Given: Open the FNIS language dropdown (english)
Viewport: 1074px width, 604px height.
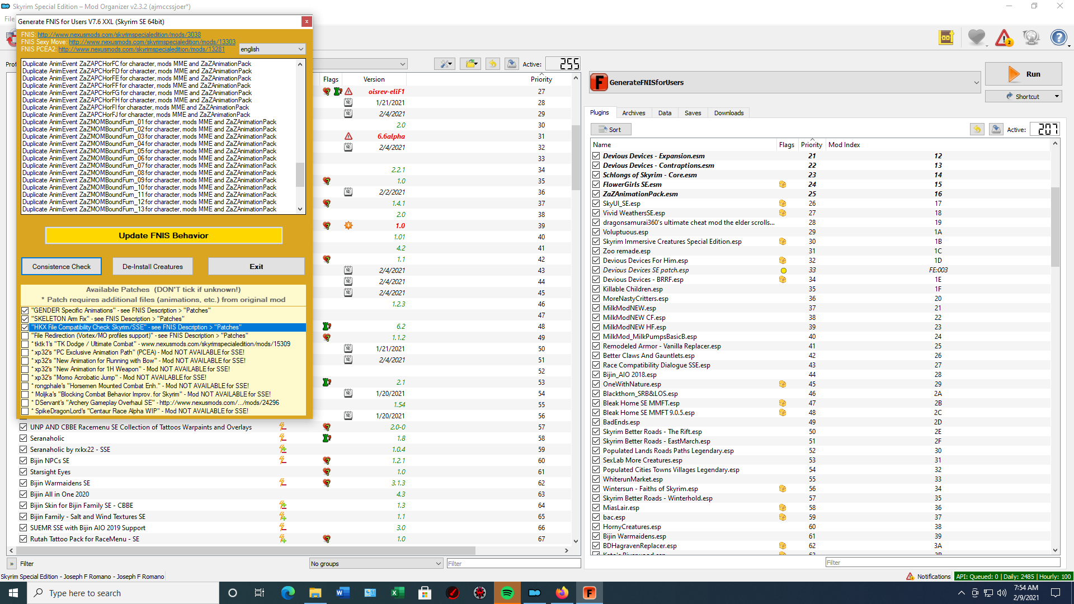Looking at the screenshot, I should pyautogui.click(x=272, y=49).
